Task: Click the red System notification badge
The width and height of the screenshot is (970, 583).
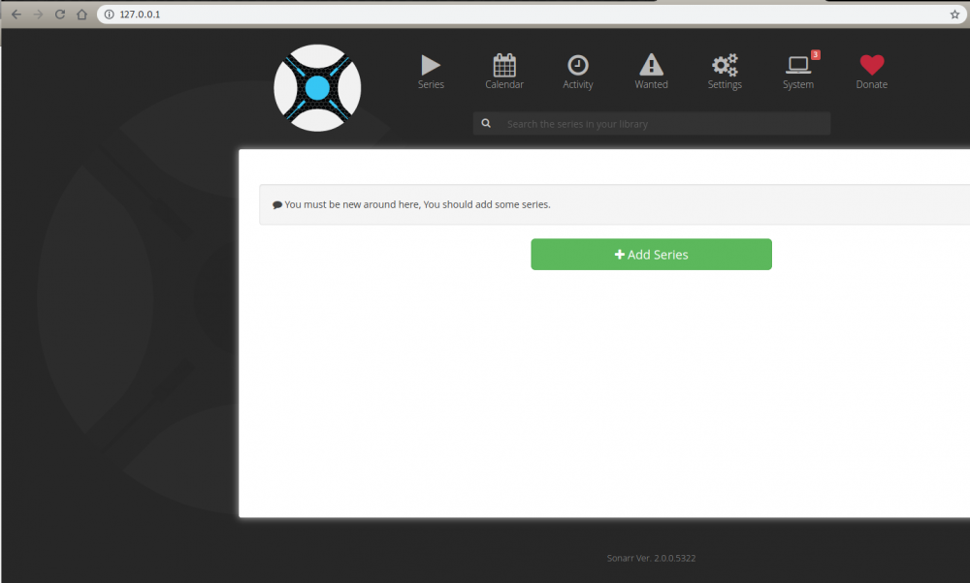Action: click(x=816, y=55)
